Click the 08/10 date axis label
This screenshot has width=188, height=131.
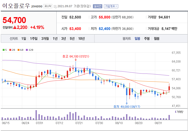coord(119,123)
